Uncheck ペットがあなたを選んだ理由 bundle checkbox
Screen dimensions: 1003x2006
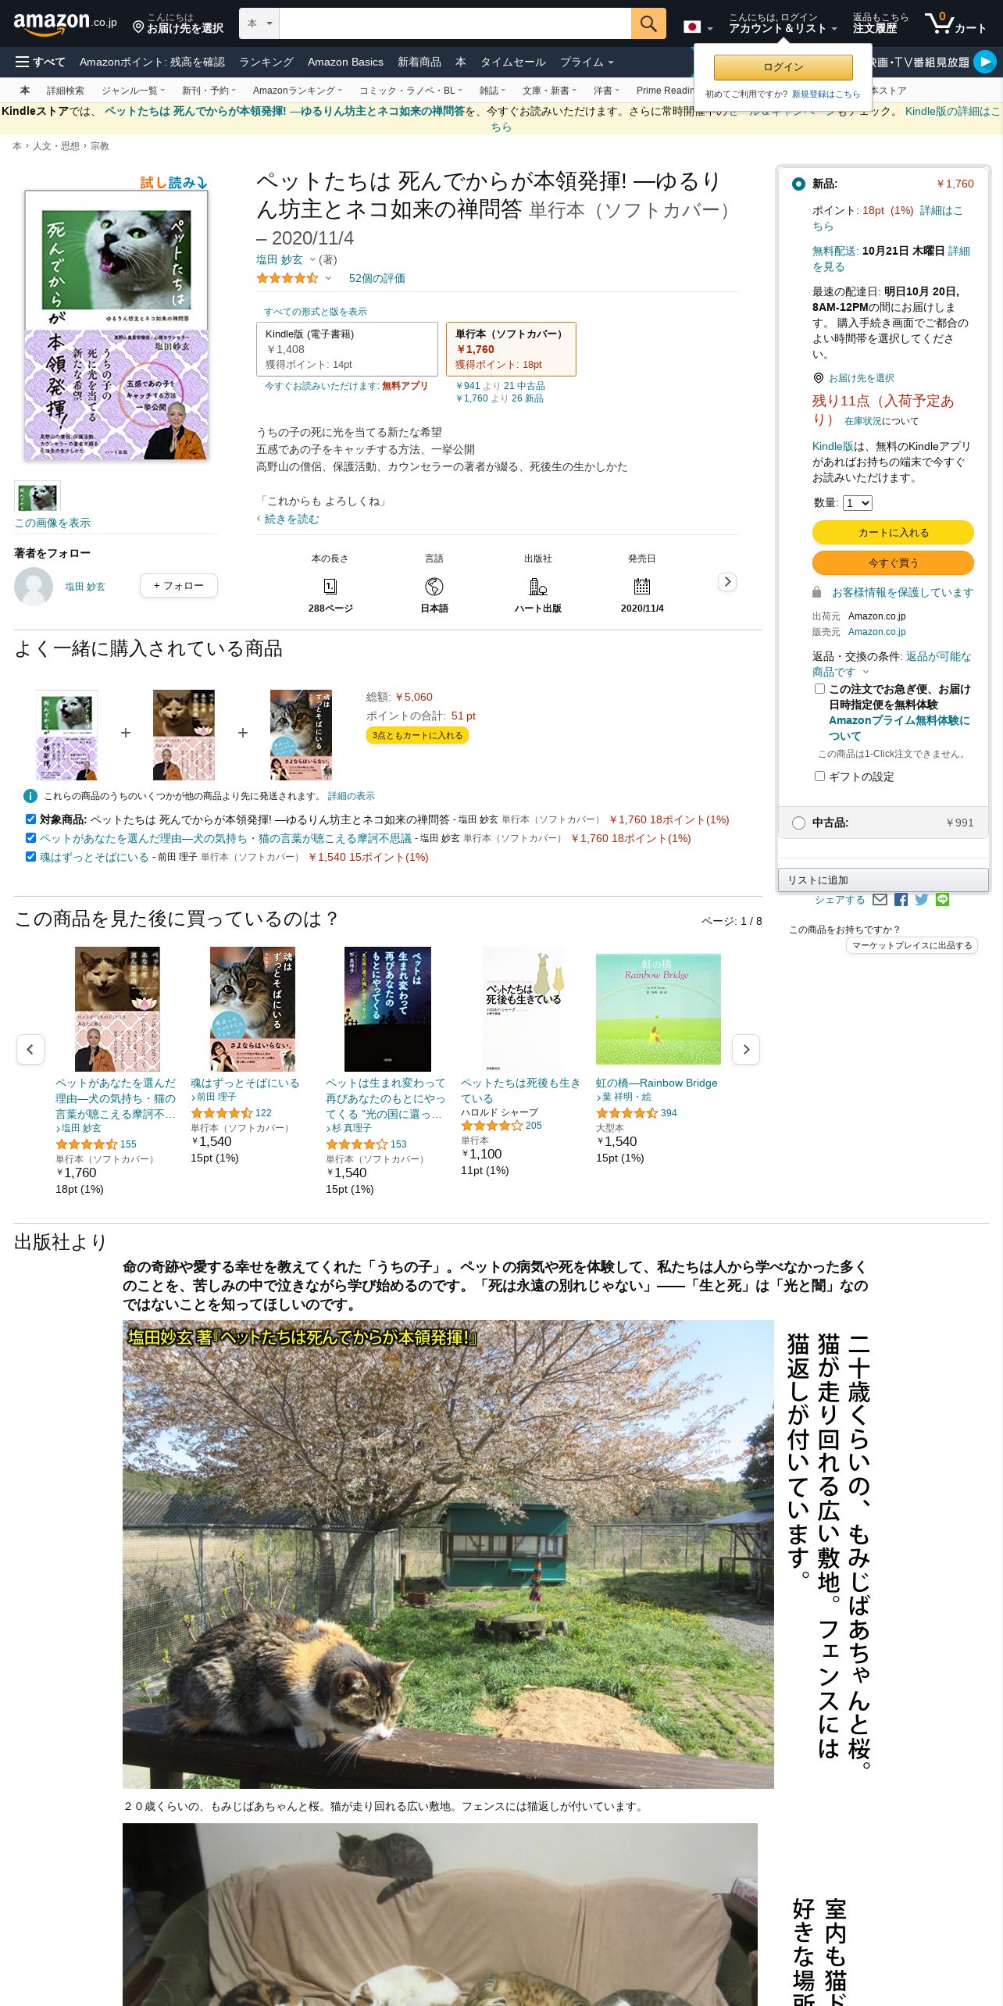(x=30, y=838)
